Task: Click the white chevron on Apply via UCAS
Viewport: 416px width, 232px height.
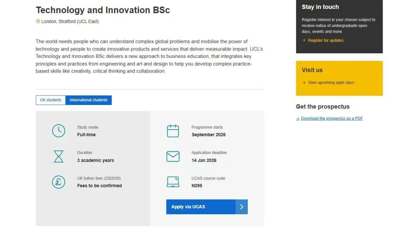Action: pos(242,207)
